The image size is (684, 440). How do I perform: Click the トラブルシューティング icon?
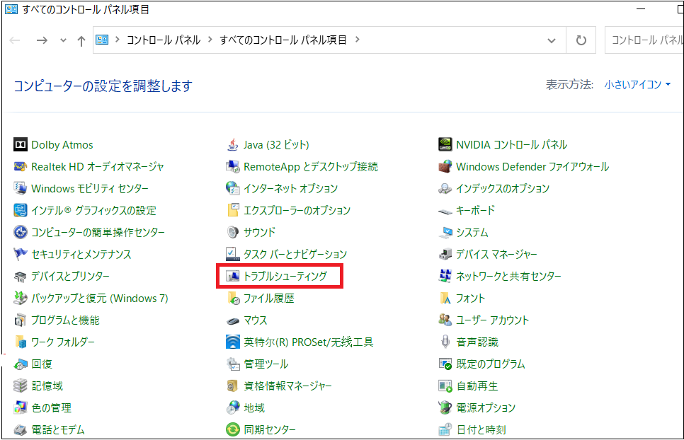(233, 276)
